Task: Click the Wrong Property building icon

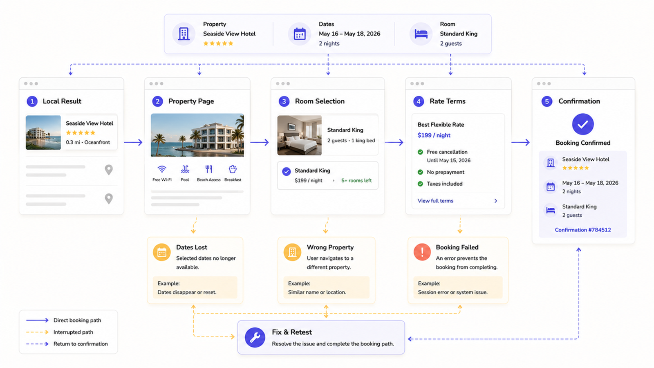Action: coord(292,252)
